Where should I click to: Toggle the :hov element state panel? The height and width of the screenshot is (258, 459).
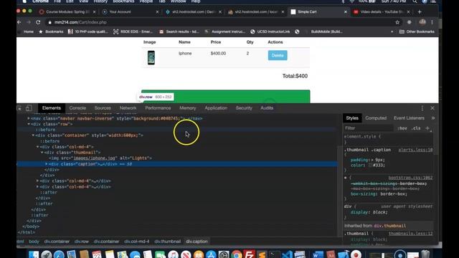point(402,128)
